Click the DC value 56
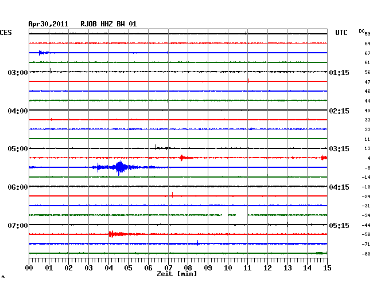The width and height of the screenshot is (373, 283). pyautogui.click(x=367, y=72)
